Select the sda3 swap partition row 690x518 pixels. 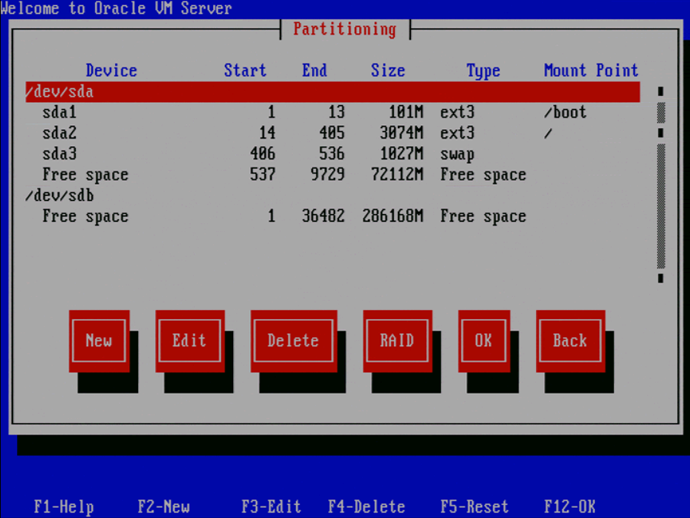click(333, 153)
